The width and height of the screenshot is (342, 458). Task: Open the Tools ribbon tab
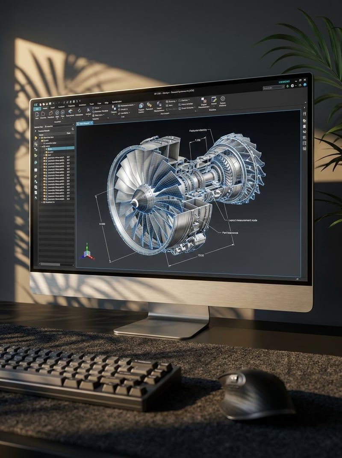pos(92,104)
